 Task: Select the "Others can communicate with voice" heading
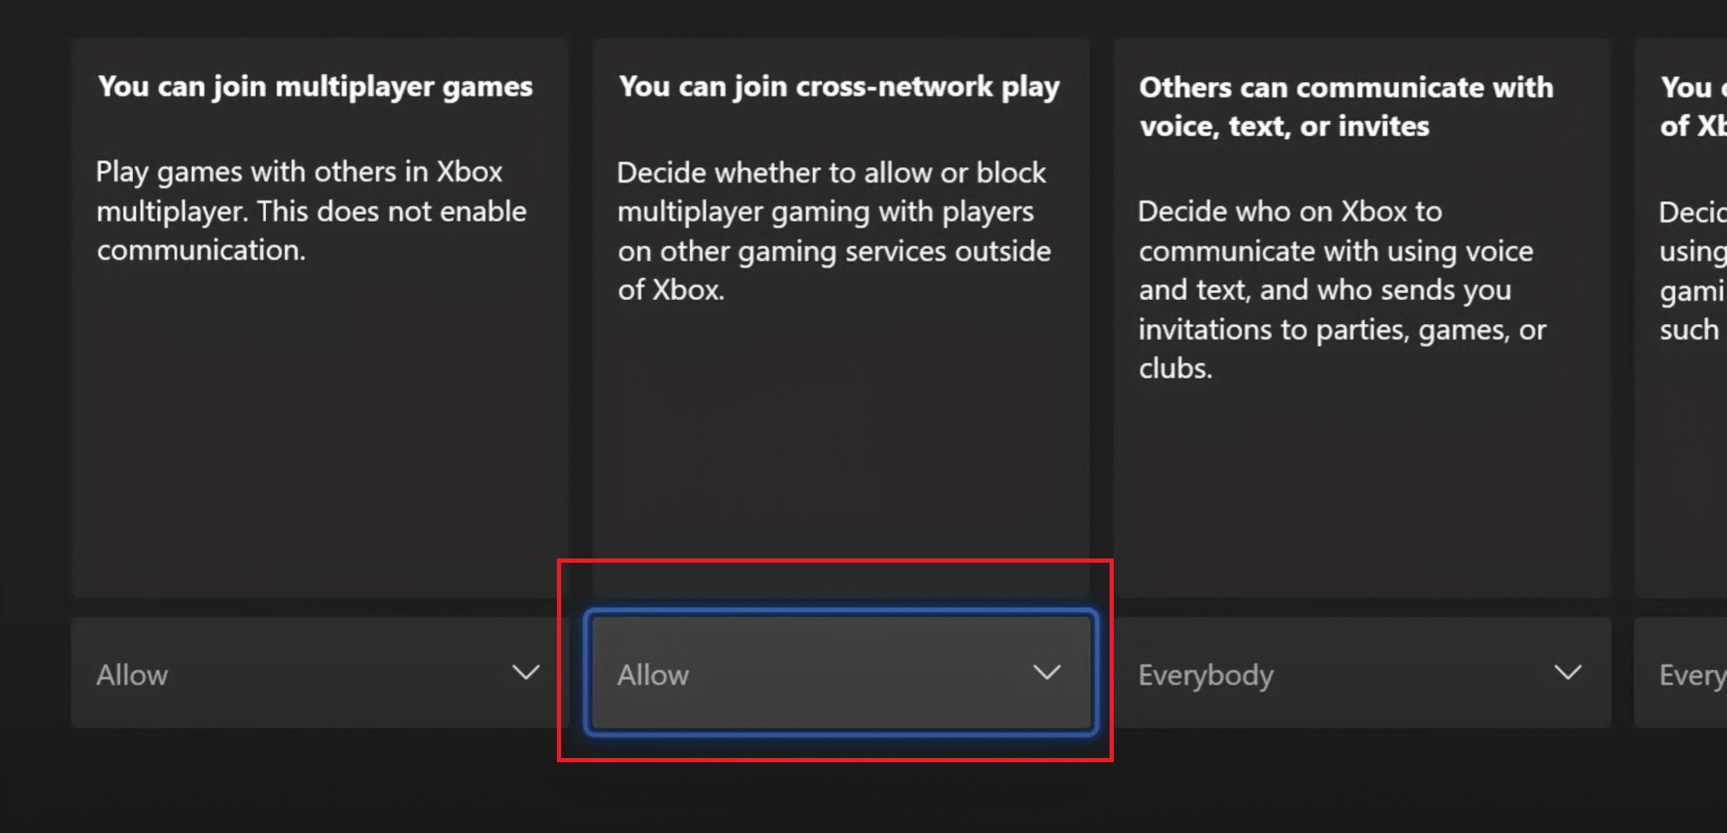tap(1346, 107)
